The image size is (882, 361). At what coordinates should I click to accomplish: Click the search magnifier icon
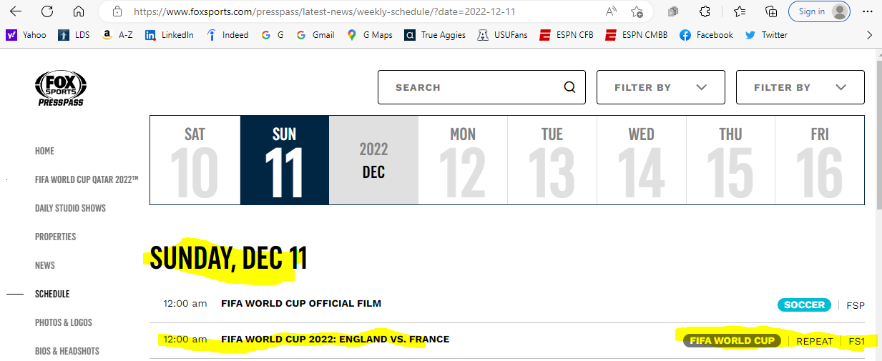click(x=570, y=87)
